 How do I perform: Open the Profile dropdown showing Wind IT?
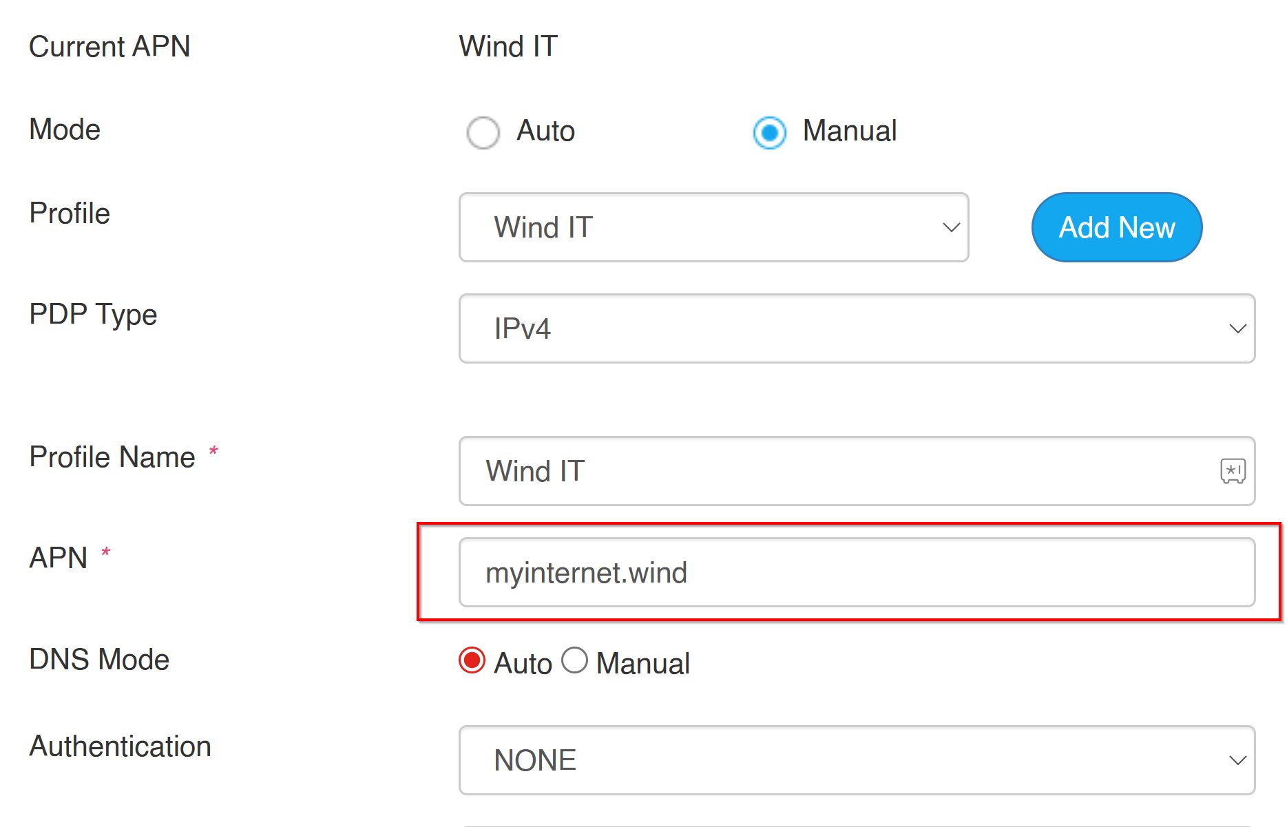tap(713, 227)
